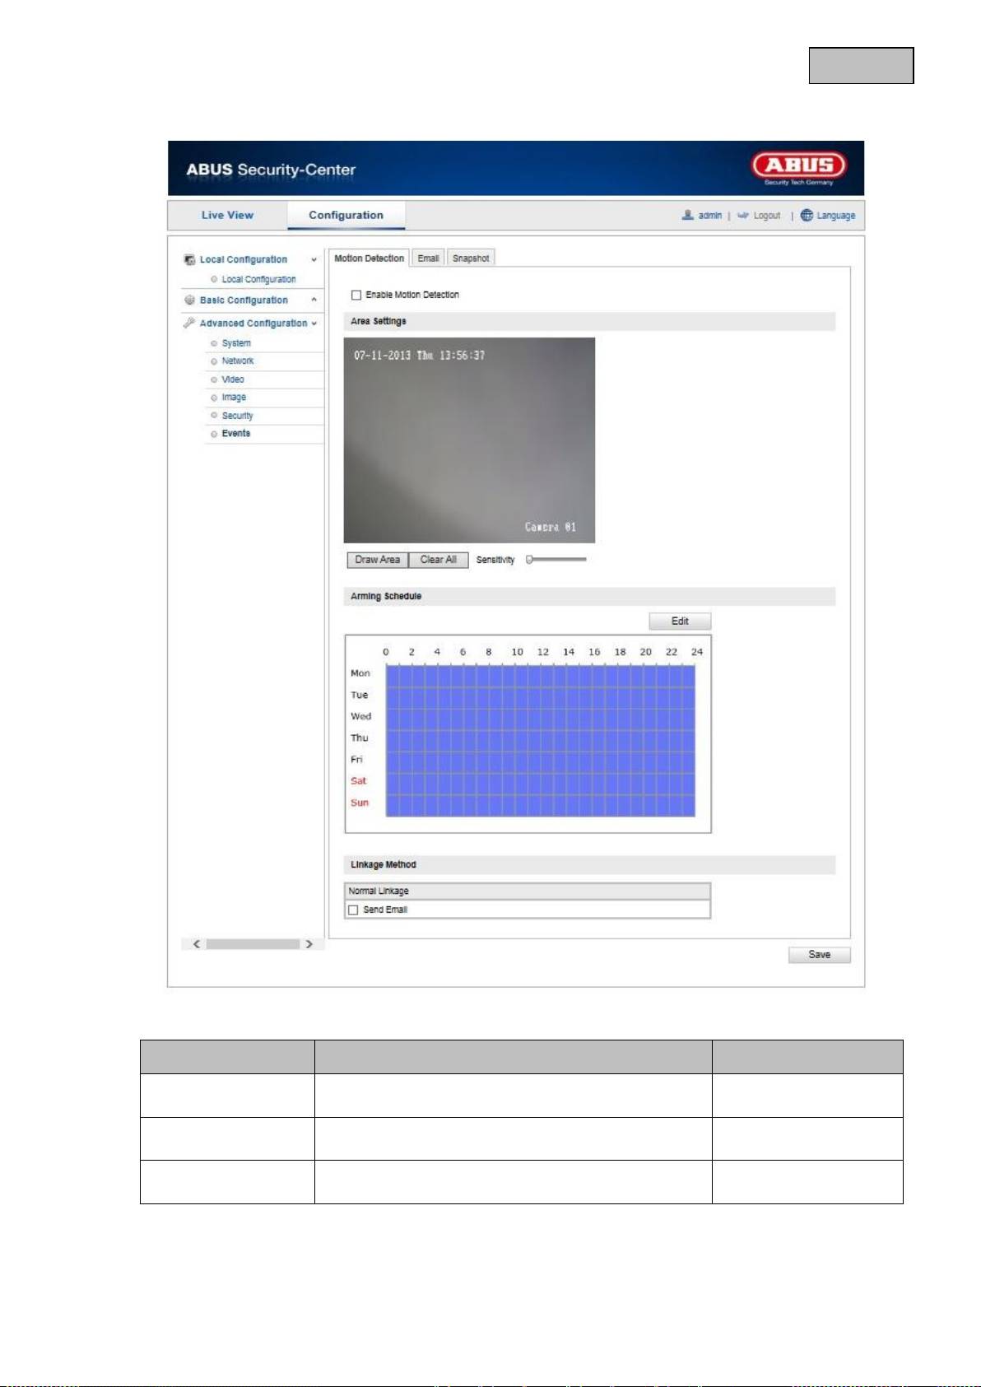Click the Sensitivity slider track
This screenshot has width=981, height=1387.
click(x=558, y=560)
